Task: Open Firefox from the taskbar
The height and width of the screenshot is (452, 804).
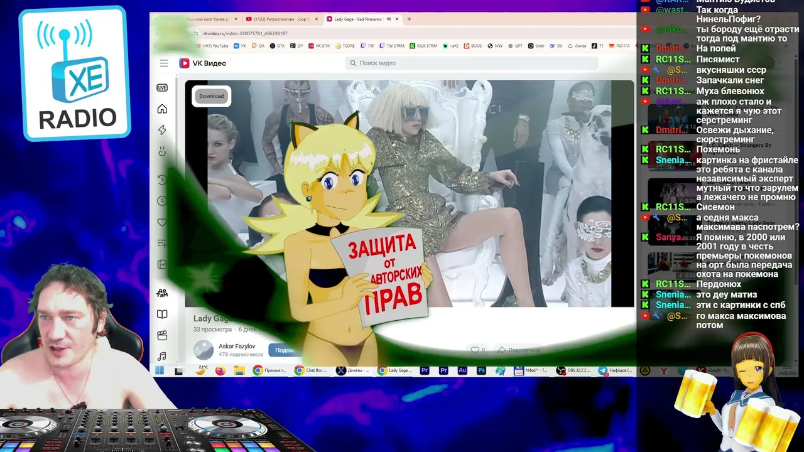Action: point(220,371)
